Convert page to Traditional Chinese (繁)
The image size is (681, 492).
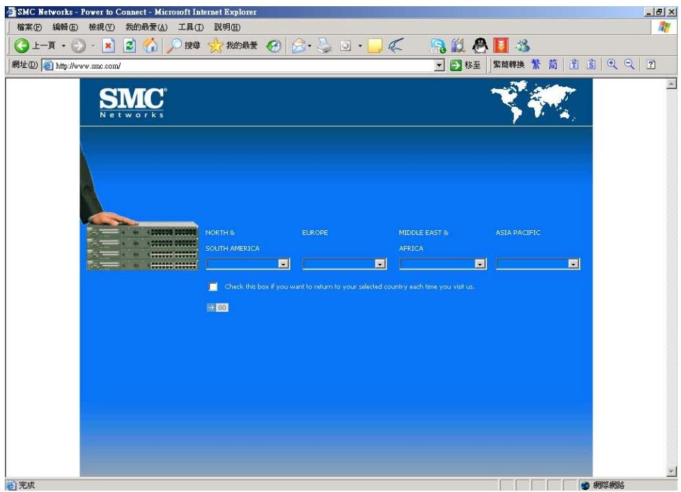536,64
